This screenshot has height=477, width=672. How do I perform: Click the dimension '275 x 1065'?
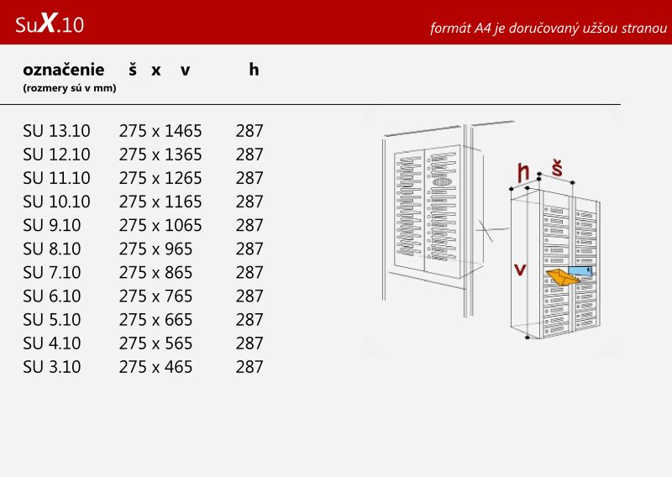(160, 225)
